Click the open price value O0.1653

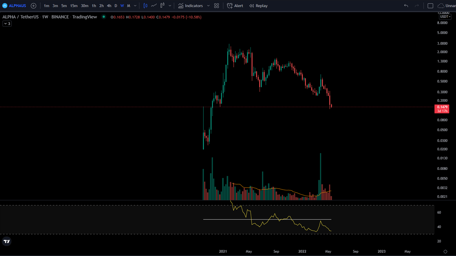[x=118, y=17]
